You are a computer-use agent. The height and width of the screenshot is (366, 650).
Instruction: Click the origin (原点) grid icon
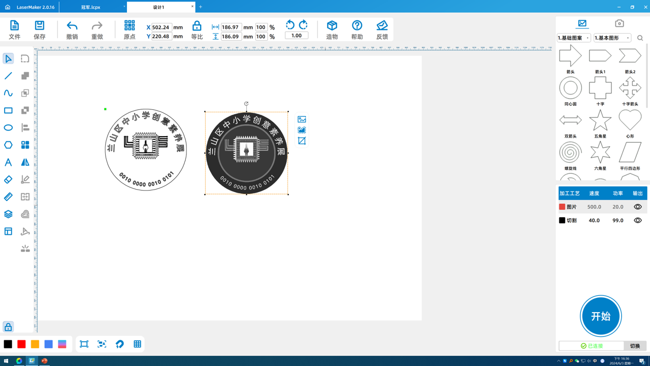[x=129, y=25]
